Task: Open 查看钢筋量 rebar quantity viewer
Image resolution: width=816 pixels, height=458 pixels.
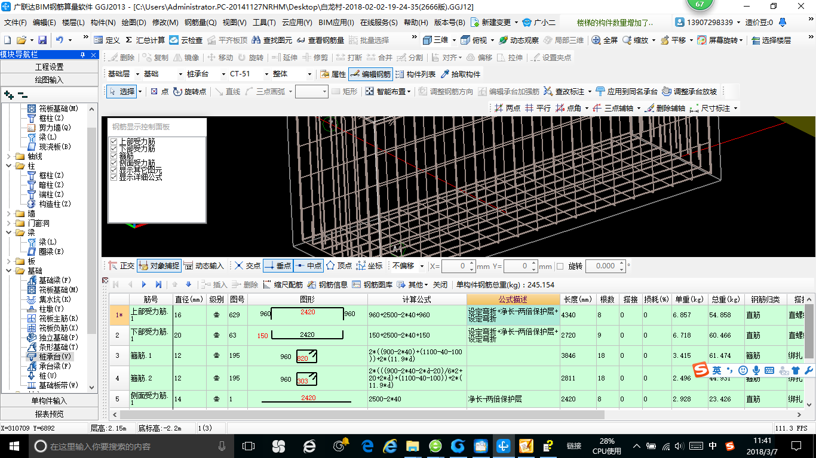Action: pyautogui.click(x=320, y=40)
